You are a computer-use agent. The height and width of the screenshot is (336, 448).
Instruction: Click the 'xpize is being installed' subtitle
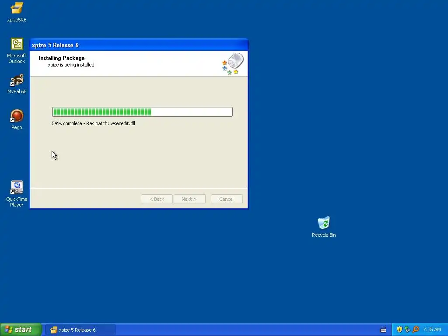pyautogui.click(x=71, y=65)
